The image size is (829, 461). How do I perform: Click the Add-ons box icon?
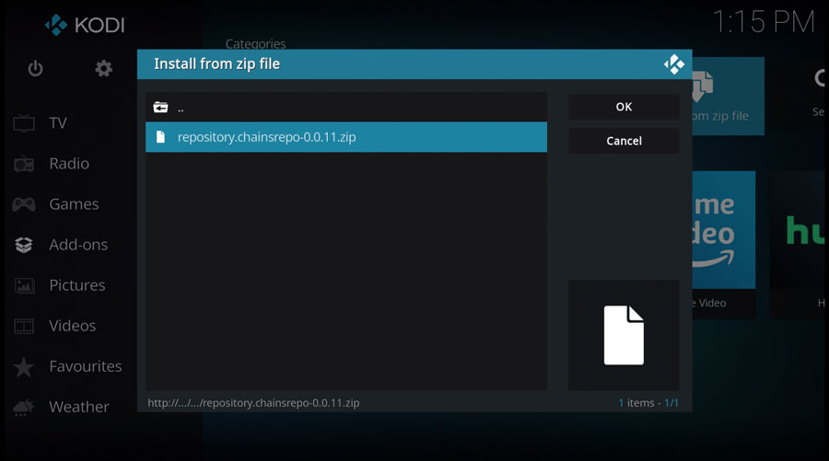(24, 245)
